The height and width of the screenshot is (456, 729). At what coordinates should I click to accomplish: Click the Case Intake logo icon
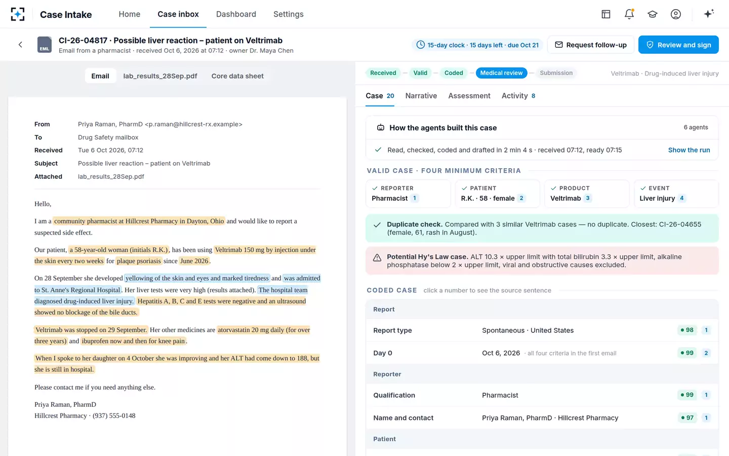pyautogui.click(x=18, y=14)
